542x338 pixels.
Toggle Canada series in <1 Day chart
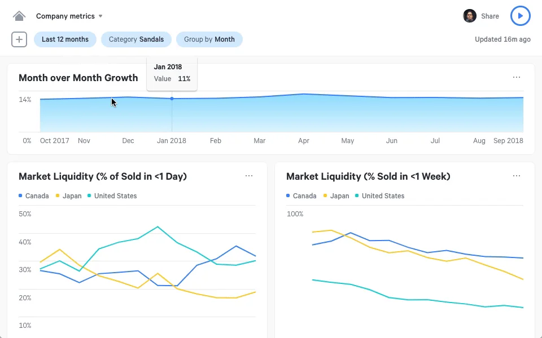[x=34, y=196]
